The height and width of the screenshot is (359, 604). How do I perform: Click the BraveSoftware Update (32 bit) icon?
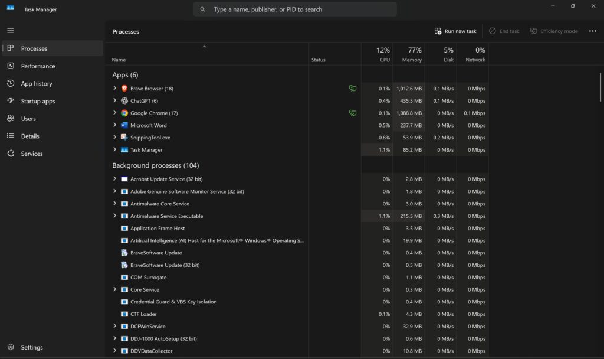(x=124, y=265)
